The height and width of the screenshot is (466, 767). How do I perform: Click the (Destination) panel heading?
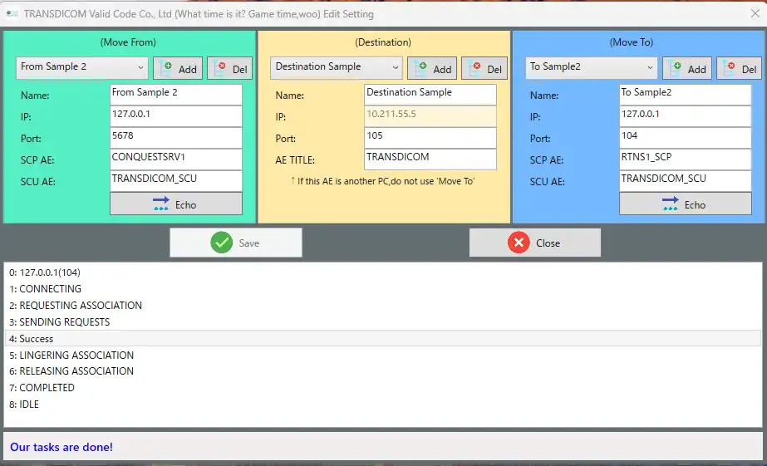click(x=383, y=42)
